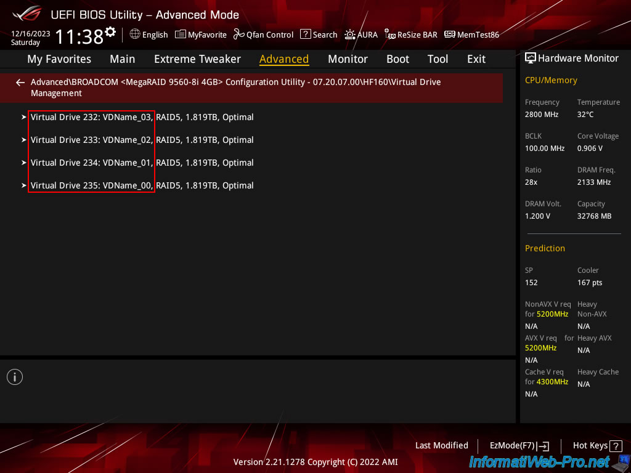The image size is (631, 473).
Task: Click the EzMode switch arrow icon
Action: [x=543, y=446]
